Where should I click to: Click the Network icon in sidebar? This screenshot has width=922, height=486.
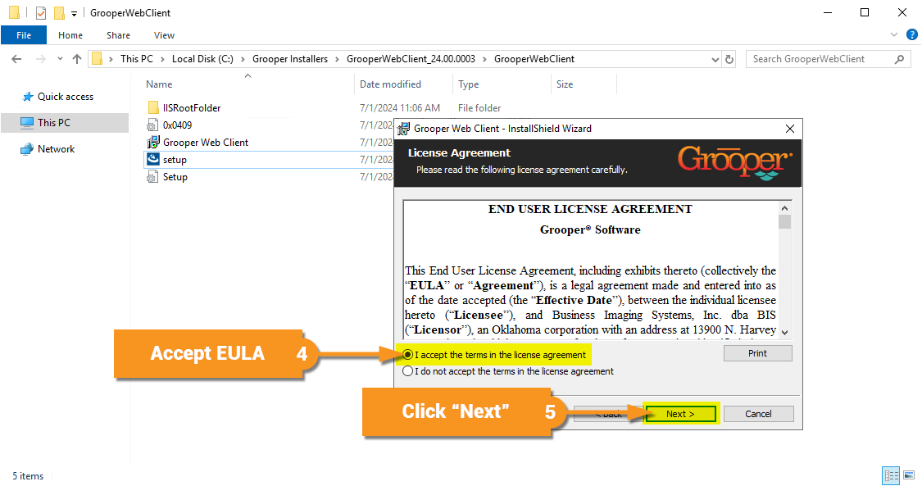27,149
